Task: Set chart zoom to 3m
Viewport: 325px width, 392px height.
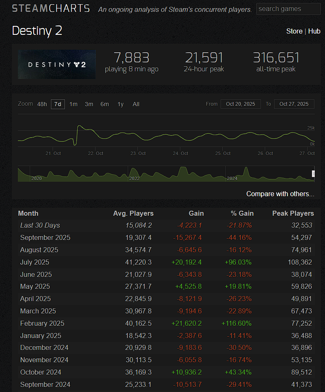Action: click(x=89, y=104)
